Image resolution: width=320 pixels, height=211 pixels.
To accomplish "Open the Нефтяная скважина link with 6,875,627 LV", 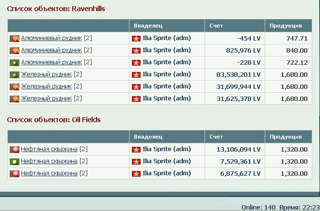I will pos(49,173).
